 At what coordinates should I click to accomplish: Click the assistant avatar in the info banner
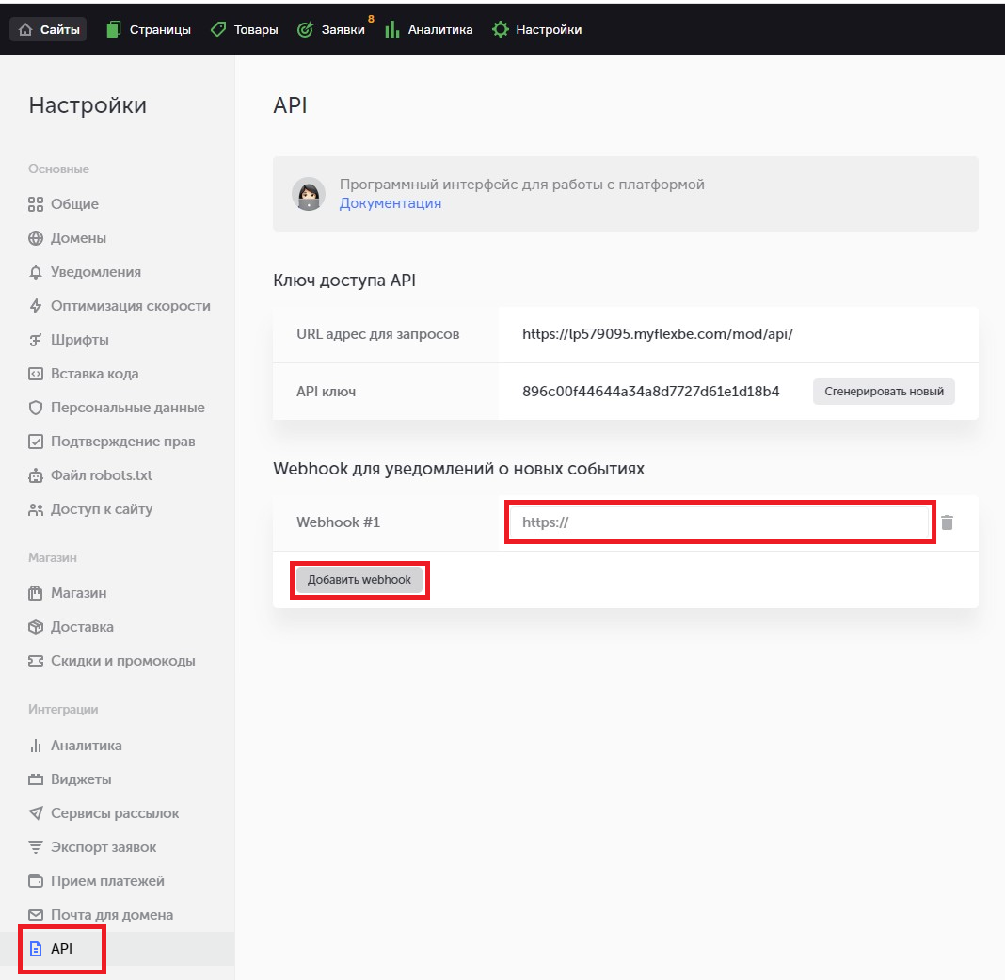309,194
